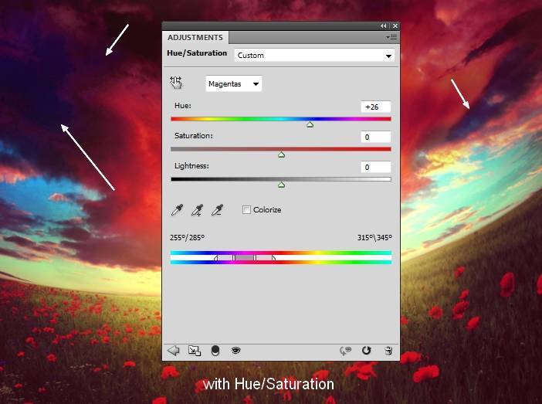This screenshot has height=404, width=542.
Task: Click the 315°\345° range readout
Action: coord(374,238)
